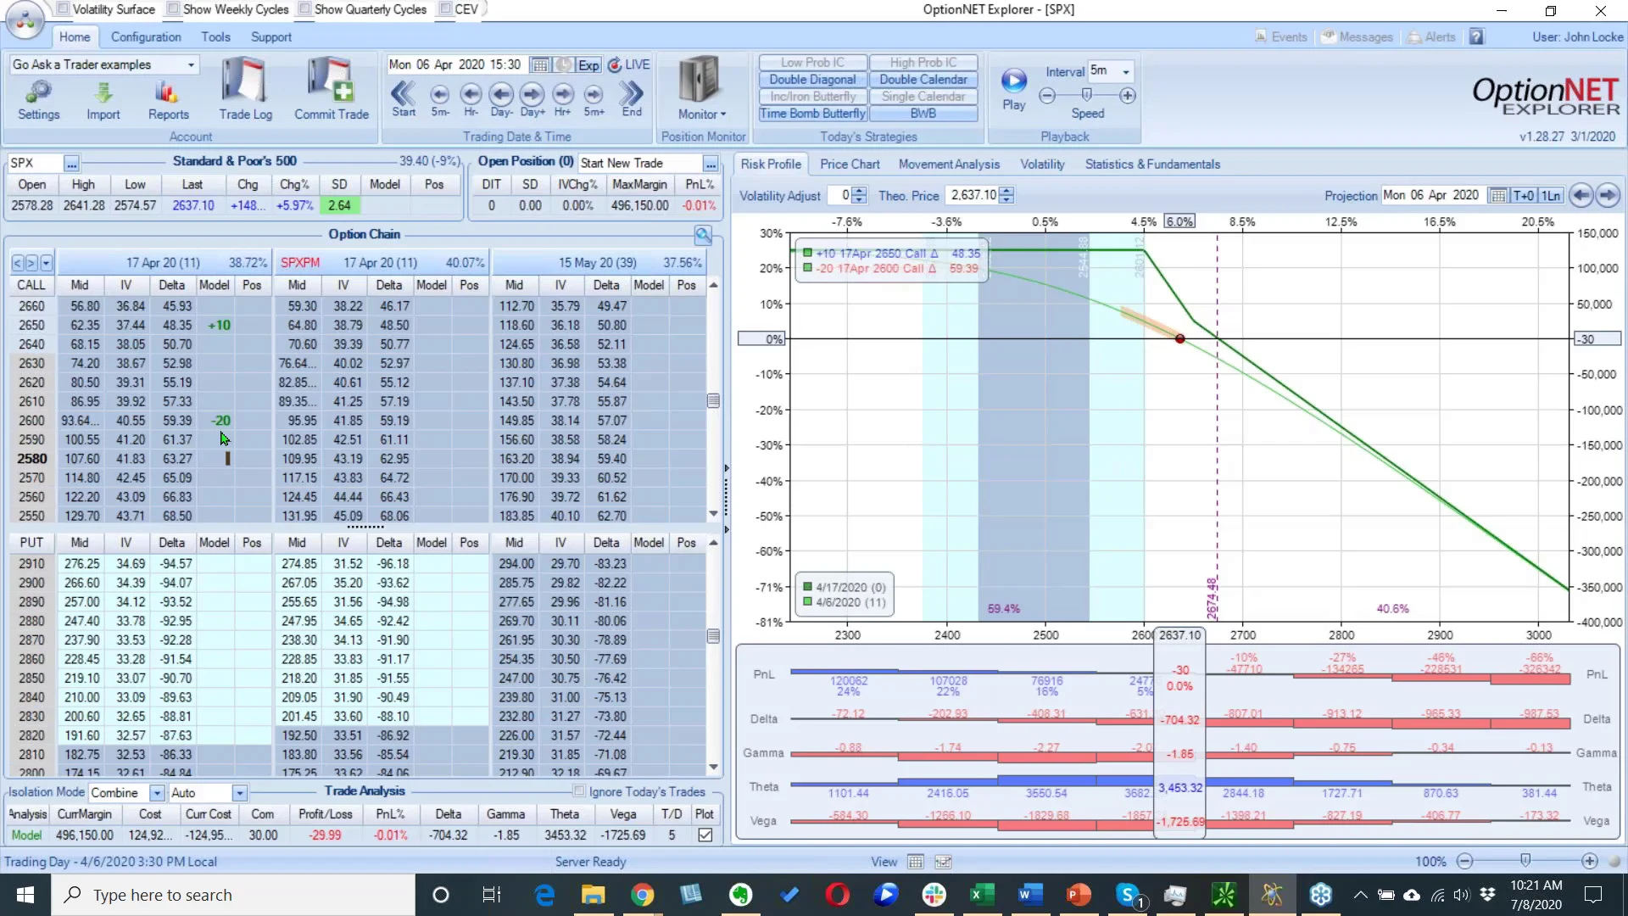Click the T+0 projection button
1628x916 pixels.
pyautogui.click(x=1523, y=195)
